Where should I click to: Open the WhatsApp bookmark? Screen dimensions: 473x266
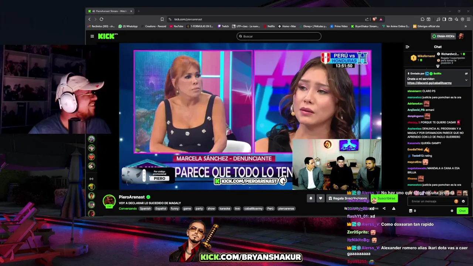(x=128, y=26)
